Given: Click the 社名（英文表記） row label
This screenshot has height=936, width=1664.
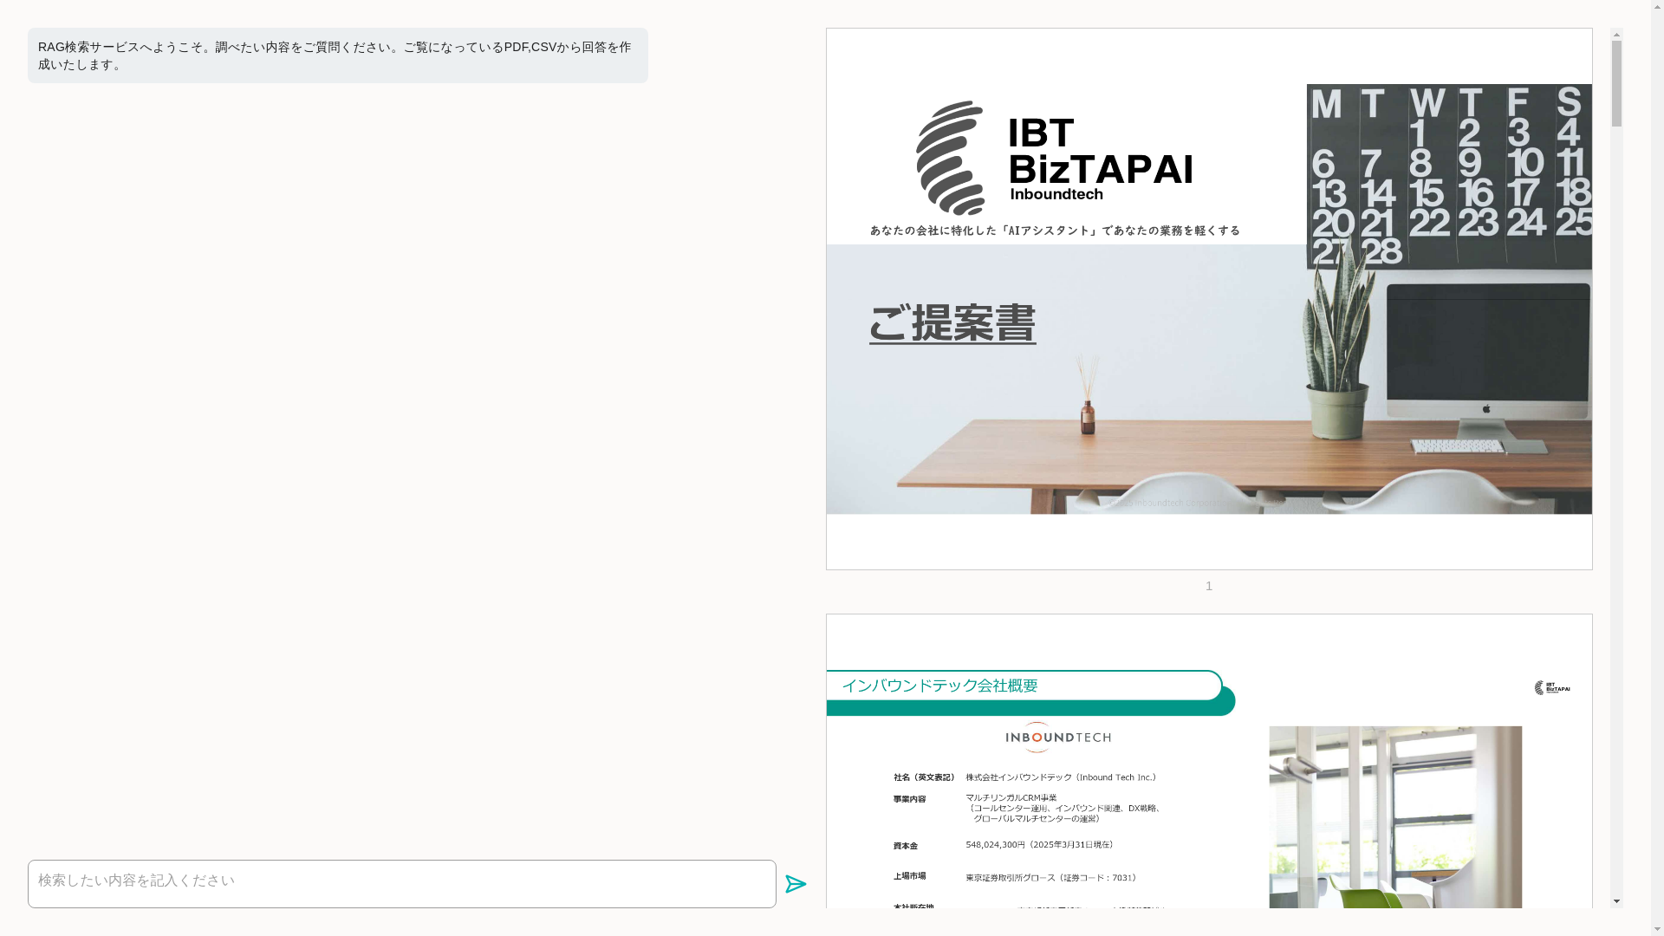Looking at the screenshot, I should tap(924, 777).
